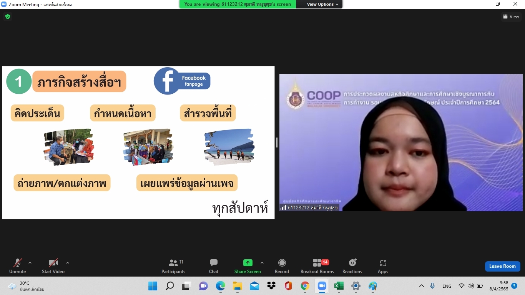Image resolution: width=525 pixels, height=295 pixels.
Task: Open the View layout menu
Action: coord(511,17)
